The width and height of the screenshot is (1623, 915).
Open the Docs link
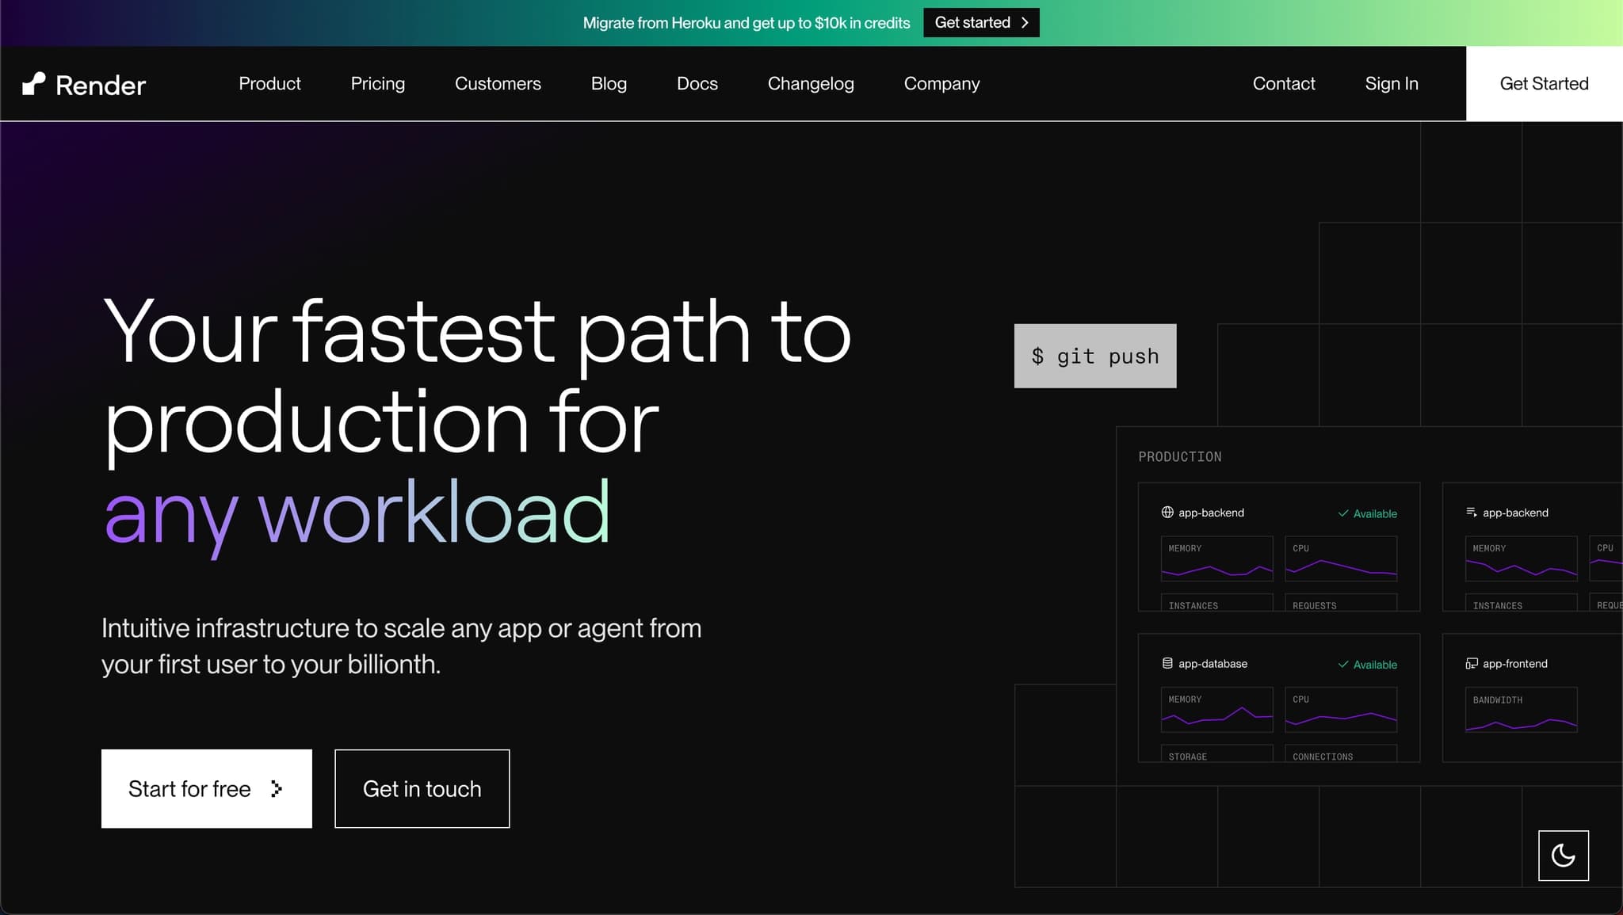[x=697, y=84]
